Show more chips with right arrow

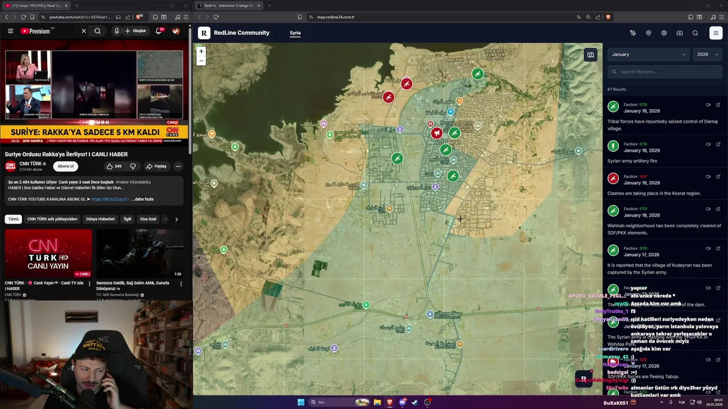tap(176, 219)
